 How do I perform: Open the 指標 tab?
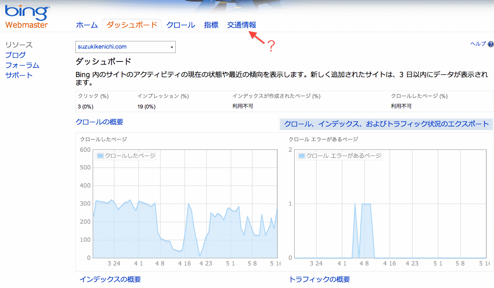211,25
